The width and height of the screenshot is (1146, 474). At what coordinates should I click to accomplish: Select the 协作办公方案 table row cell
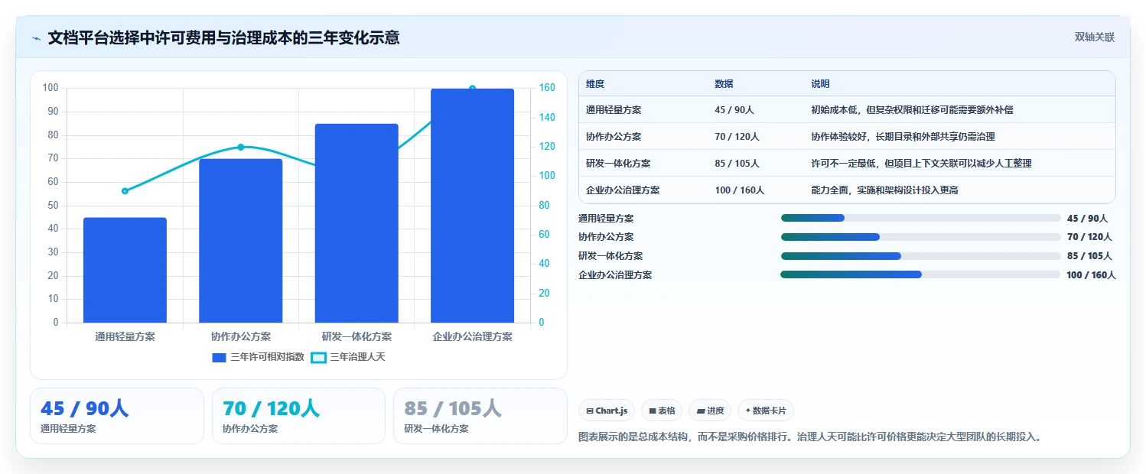pos(614,137)
